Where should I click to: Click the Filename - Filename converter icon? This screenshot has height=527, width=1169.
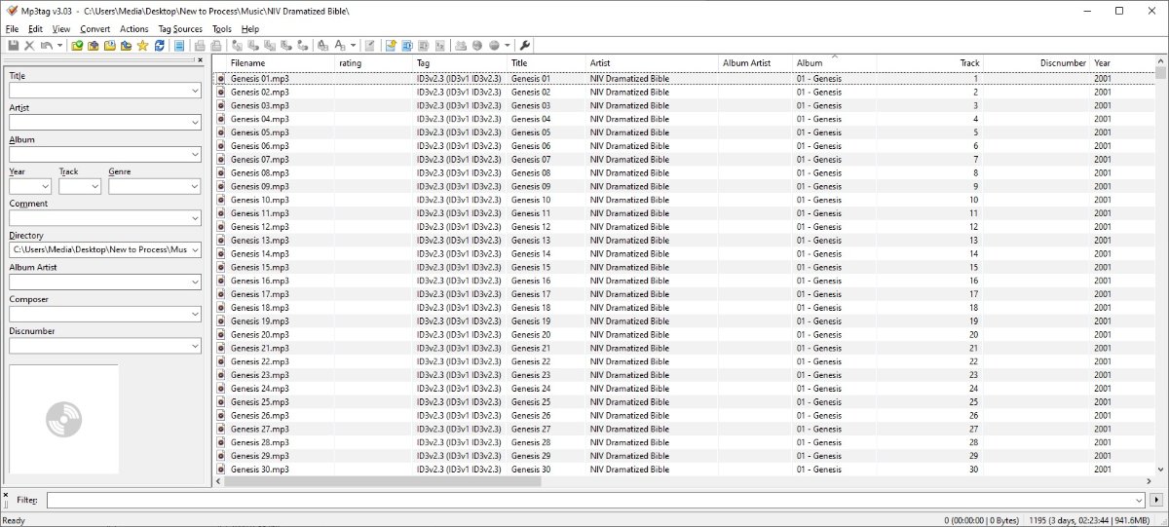(x=270, y=46)
